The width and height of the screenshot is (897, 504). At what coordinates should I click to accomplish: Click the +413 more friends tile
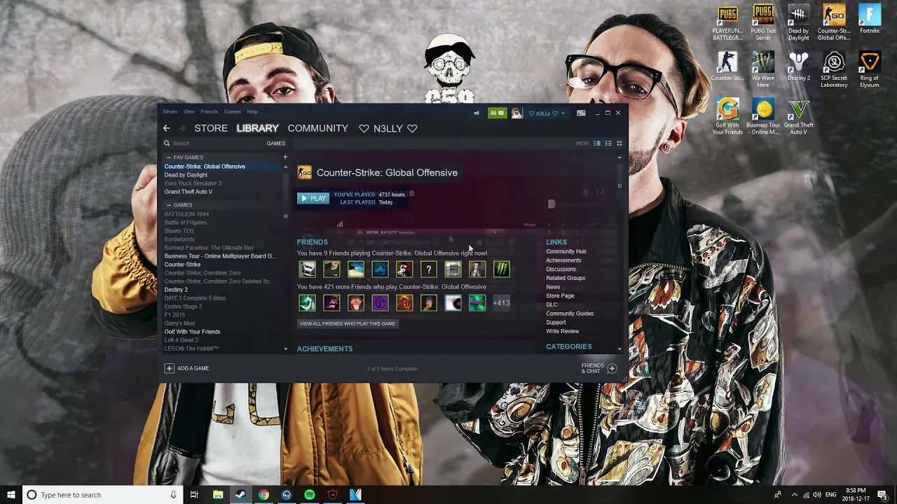click(x=501, y=302)
